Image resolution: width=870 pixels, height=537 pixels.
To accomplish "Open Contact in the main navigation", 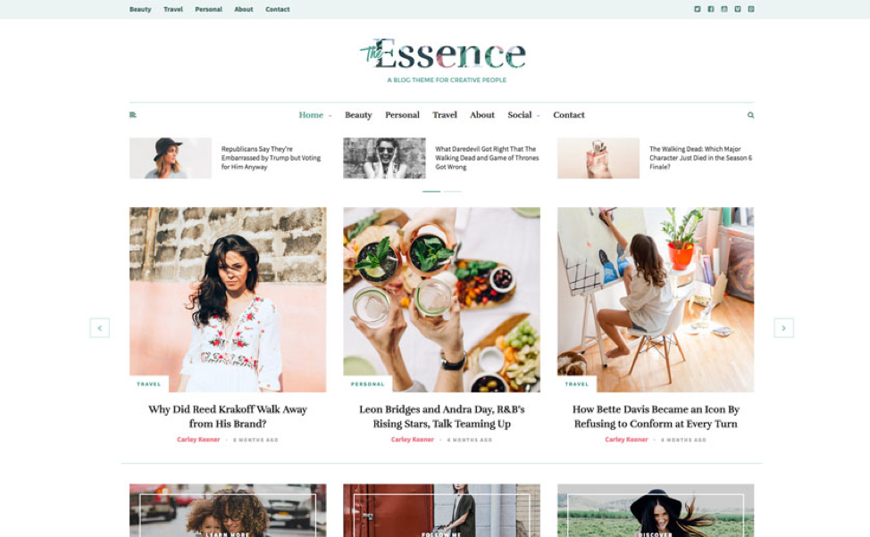I will pos(569,115).
